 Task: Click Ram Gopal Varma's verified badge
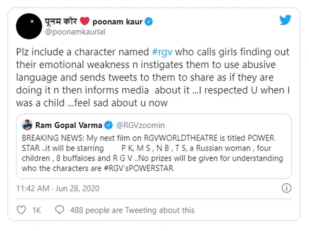tap(107, 125)
